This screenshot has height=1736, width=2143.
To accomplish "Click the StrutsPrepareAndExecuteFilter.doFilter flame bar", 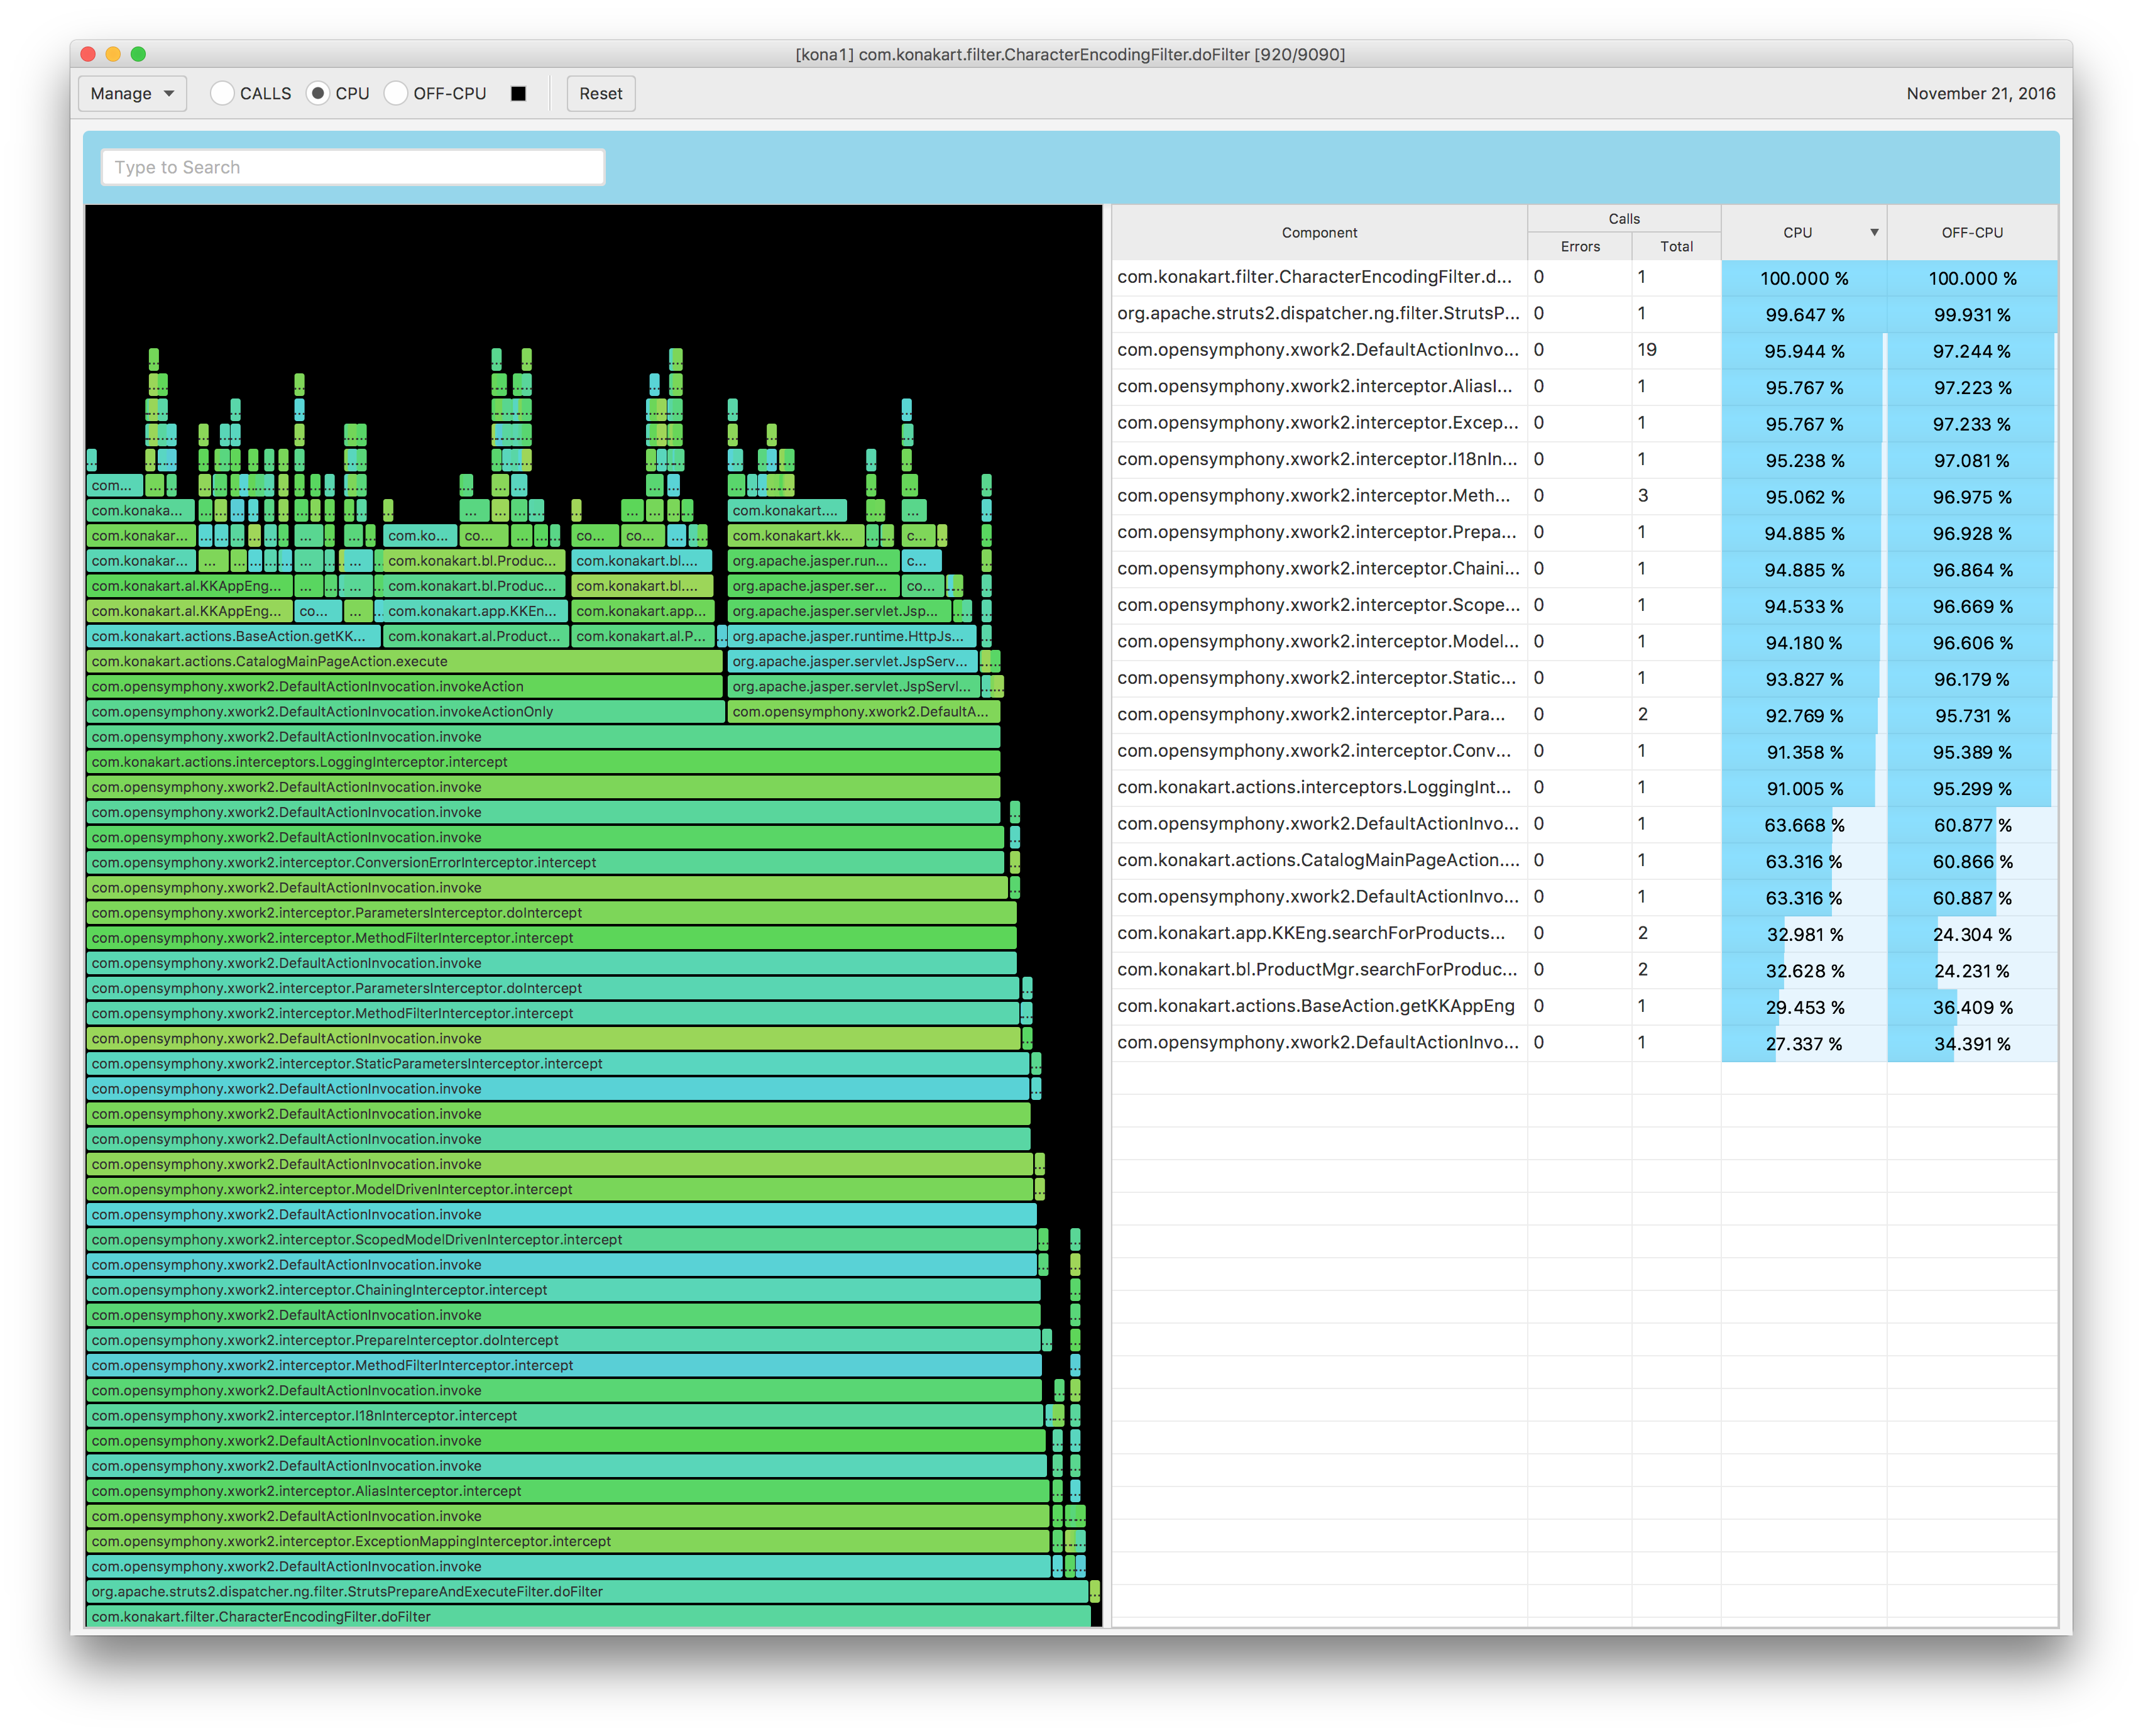I will click(x=587, y=1592).
